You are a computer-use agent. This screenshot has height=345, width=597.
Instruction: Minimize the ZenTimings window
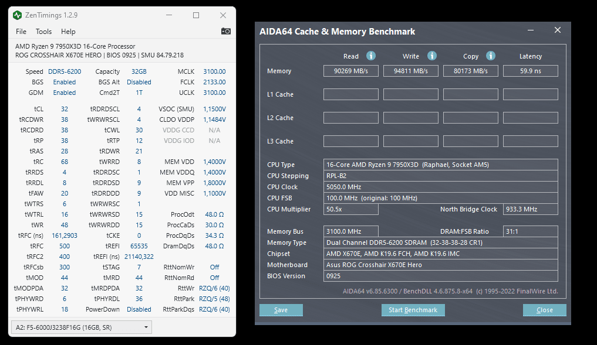pos(169,15)
